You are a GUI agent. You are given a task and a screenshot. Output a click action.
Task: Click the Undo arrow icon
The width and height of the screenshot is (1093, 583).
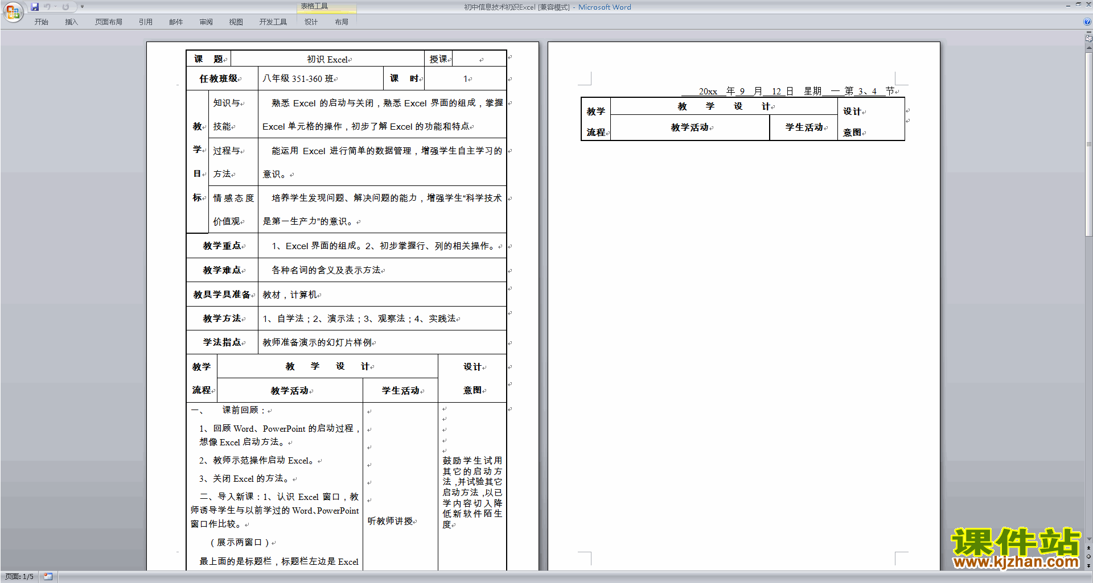click(x=47, y=7)
